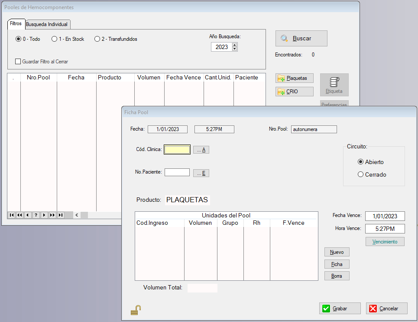The width and height of the screenshot is (418, 322).
Task: Click the padlock icon in Ficha Pool
Action: click(136, 310)
